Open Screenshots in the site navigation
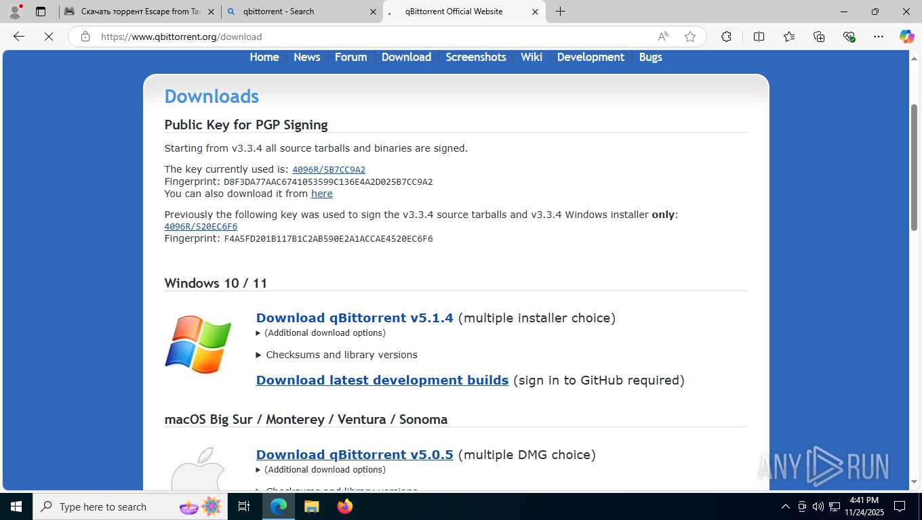The width and height of the screenshot is (922, 520). 476,57
